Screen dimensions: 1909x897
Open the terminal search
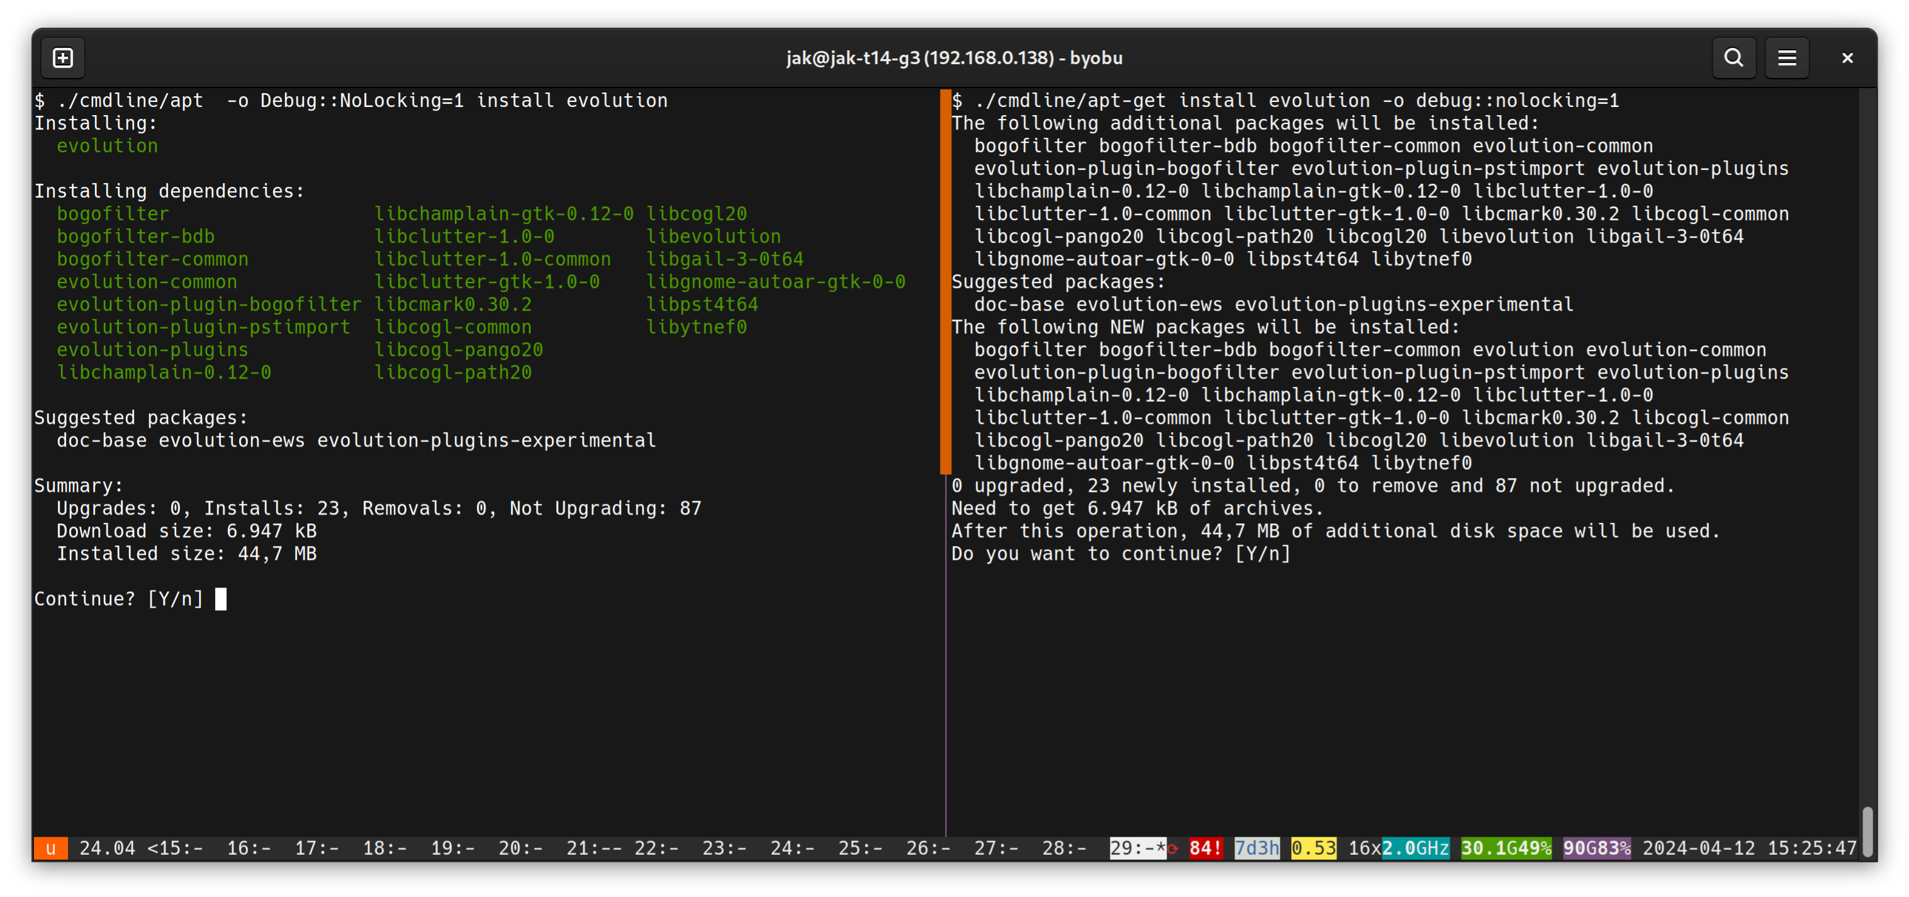coord(1733,58)
